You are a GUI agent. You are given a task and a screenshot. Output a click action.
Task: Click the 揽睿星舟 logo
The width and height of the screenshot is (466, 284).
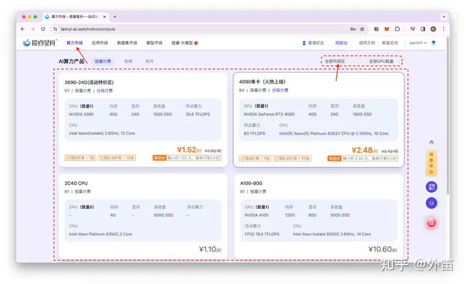click(x=40, y=43)
